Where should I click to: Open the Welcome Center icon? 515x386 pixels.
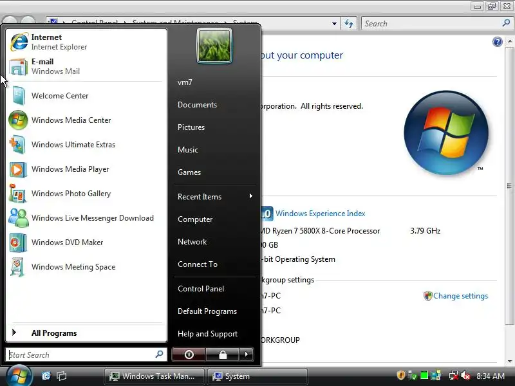click(x=19, y=95)
